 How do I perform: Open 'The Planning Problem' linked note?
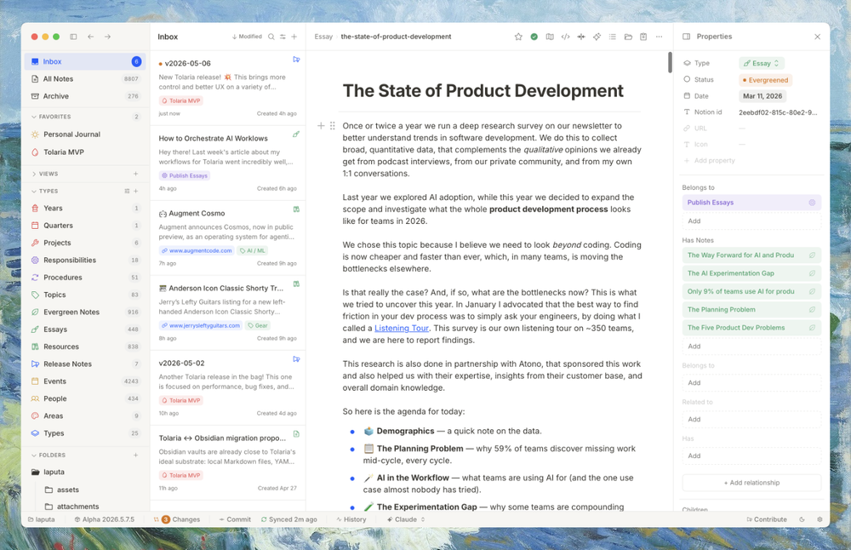pyautogui.click(x=751, y=309)
